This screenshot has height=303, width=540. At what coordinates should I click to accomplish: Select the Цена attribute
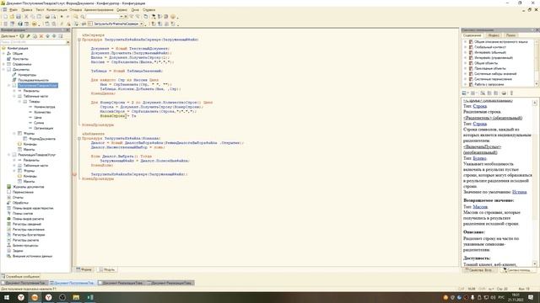point(38,118)
